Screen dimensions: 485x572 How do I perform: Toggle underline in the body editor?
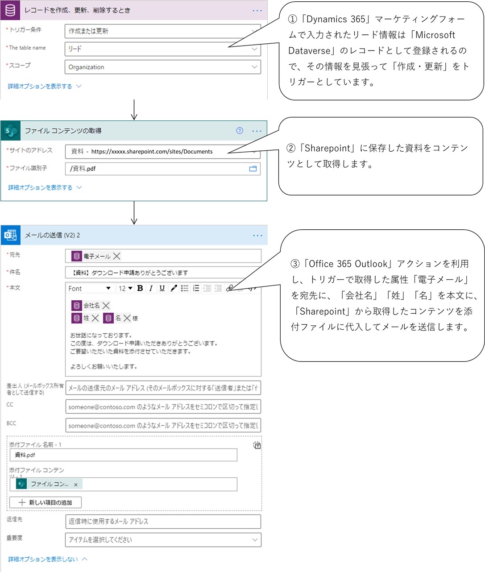pos(162,288)
